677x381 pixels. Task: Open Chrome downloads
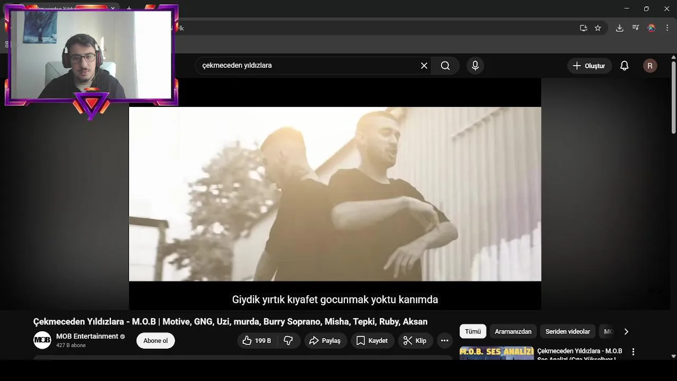click(x=619, y=28)
